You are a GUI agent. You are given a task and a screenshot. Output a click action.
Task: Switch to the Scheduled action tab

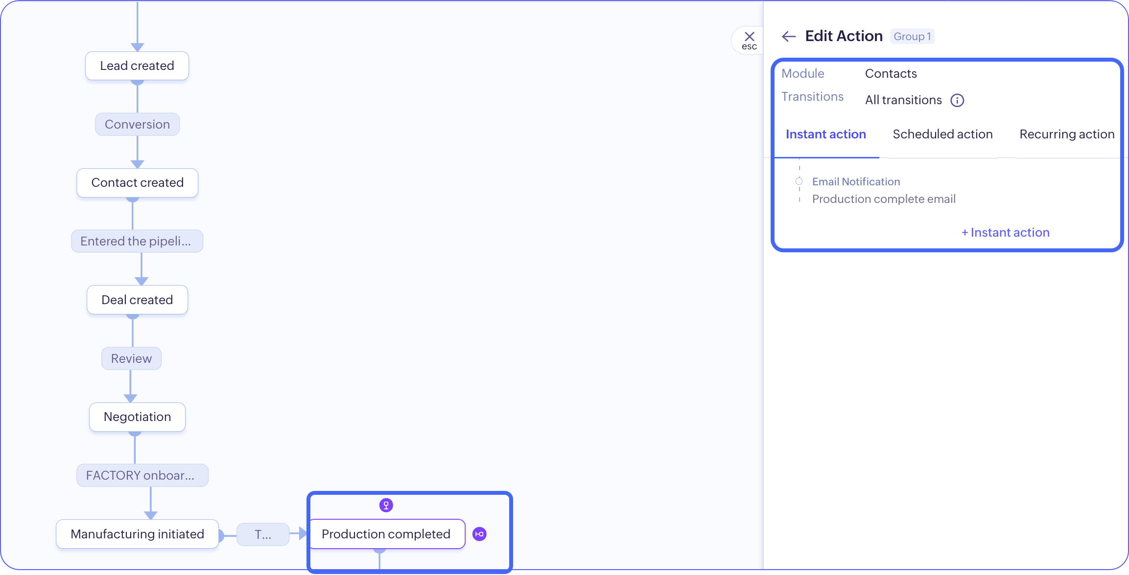(942, 134)
